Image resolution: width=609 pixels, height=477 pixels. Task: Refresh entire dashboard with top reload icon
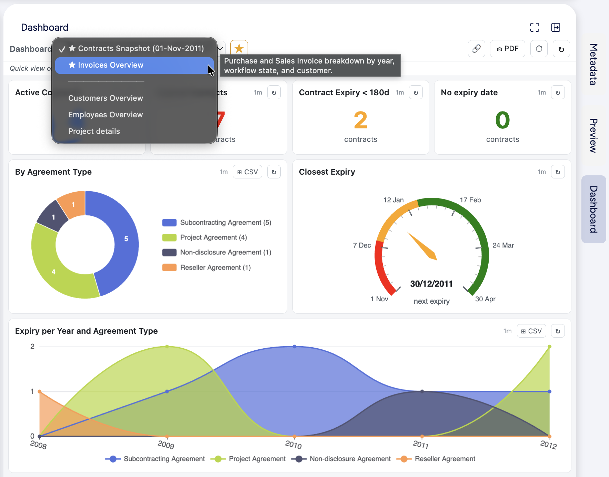[561, 49]
